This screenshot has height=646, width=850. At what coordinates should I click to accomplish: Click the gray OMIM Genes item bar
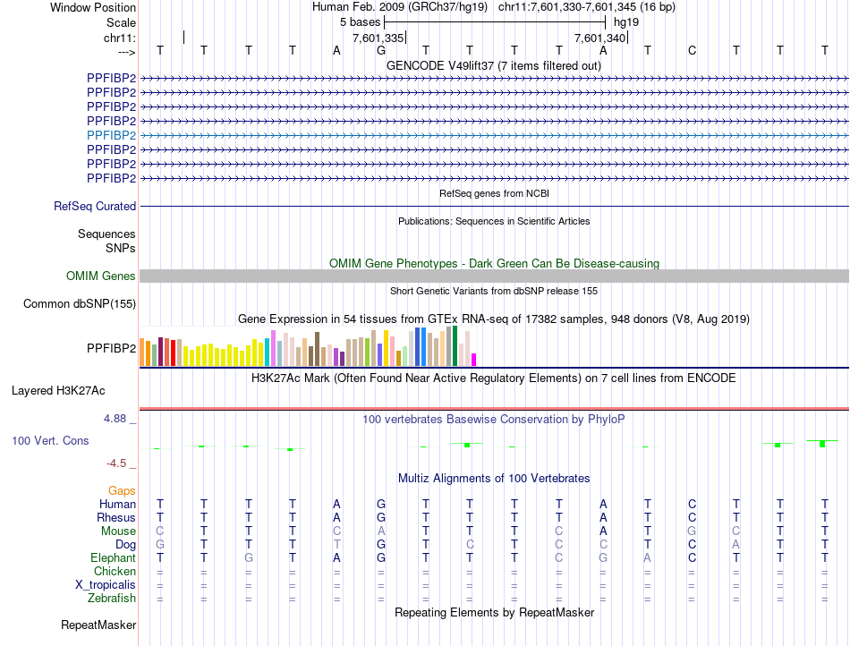494,276
